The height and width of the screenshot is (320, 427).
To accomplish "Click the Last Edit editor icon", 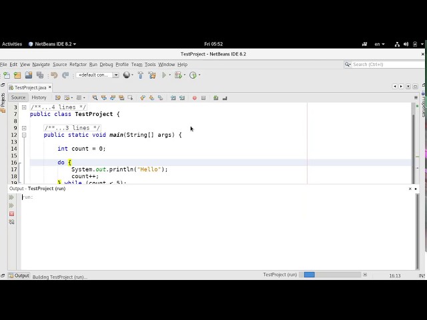I will pyautogui.click(x=58, y=98).
